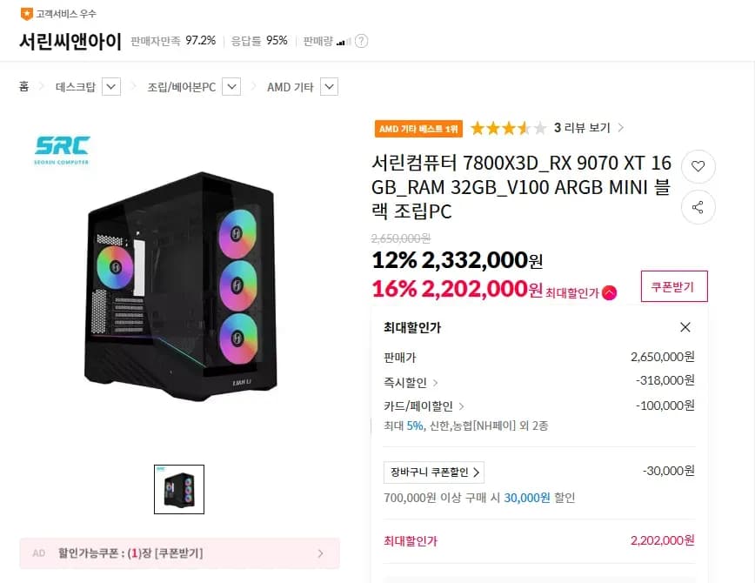Open the help question mark beside 판매량
Image resolution: width=755 pixels, height=583 pixels.
[361, 41]
